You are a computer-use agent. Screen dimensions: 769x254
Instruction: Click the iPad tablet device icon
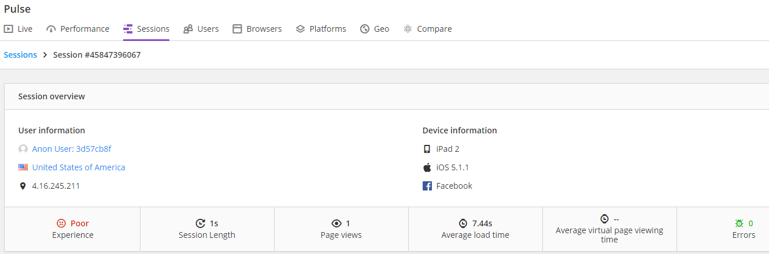[427, 149]
